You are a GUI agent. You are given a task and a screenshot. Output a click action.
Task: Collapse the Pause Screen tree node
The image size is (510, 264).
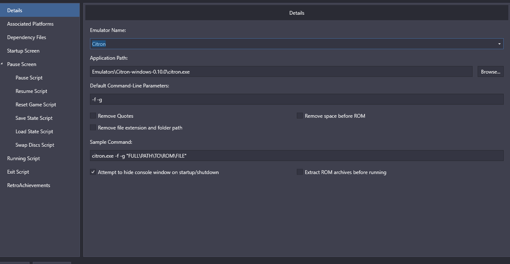tap(3, 64)
